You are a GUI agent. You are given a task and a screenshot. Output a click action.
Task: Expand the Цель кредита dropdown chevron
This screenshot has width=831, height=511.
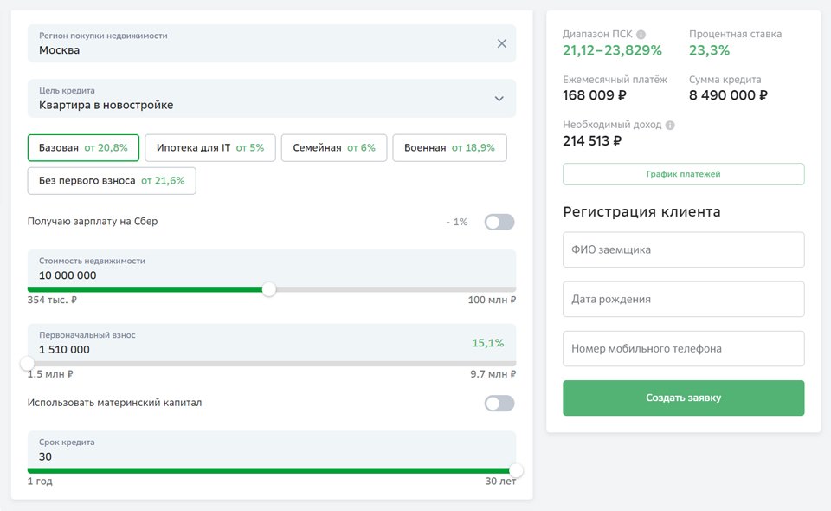click(x=499, y=99)
